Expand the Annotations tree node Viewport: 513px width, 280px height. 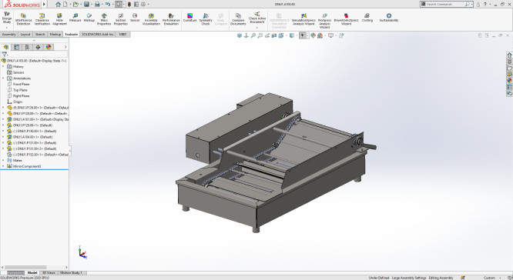(3, 78)
